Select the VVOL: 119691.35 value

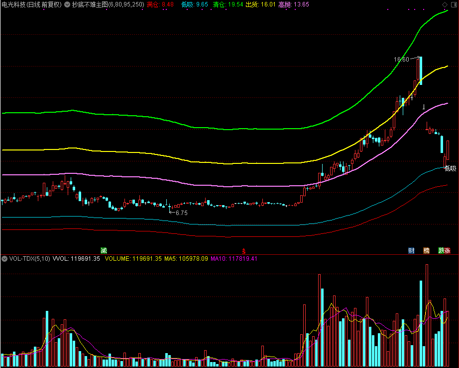[x=76, y=259]
